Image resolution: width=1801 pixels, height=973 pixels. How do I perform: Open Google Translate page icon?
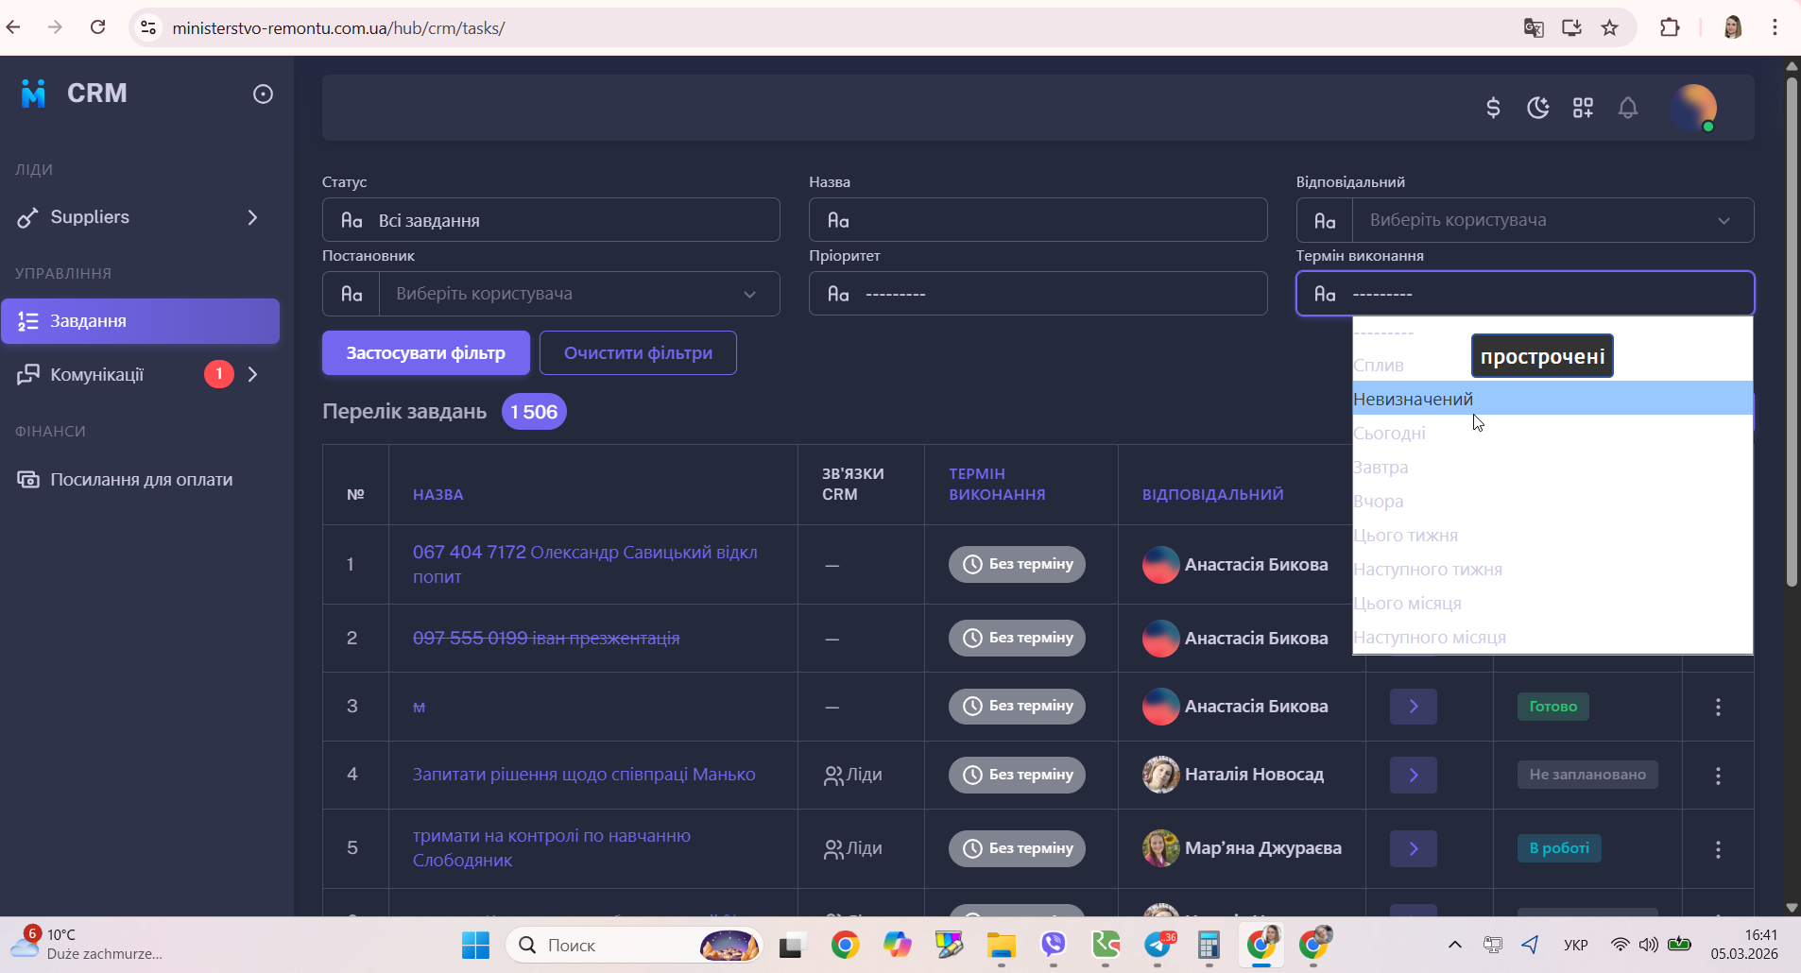click(1534, 28)
